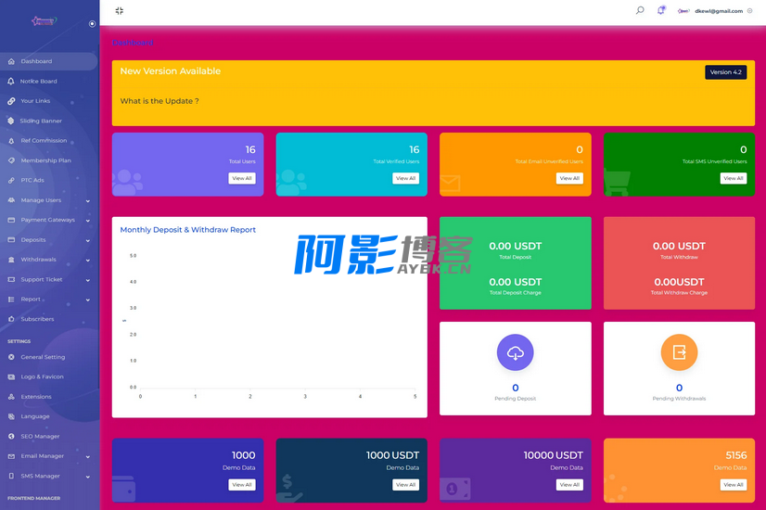This screenshot has height=510, width=766.
Task: Expand the Withdrawals submenu chevron
Action: click(88, 260)
